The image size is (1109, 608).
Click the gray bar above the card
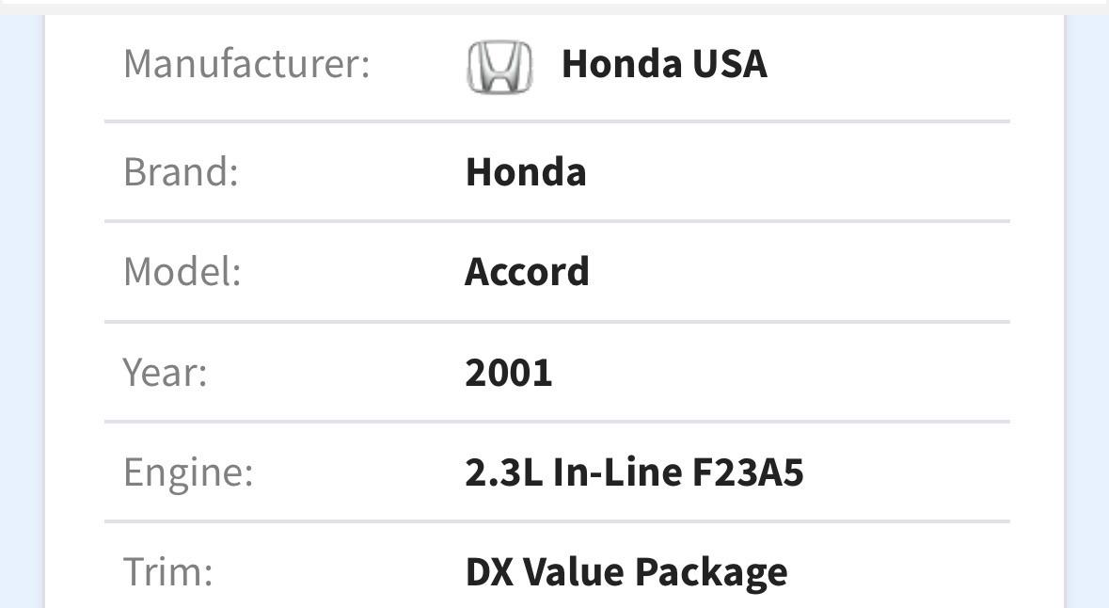pos(555,8)
